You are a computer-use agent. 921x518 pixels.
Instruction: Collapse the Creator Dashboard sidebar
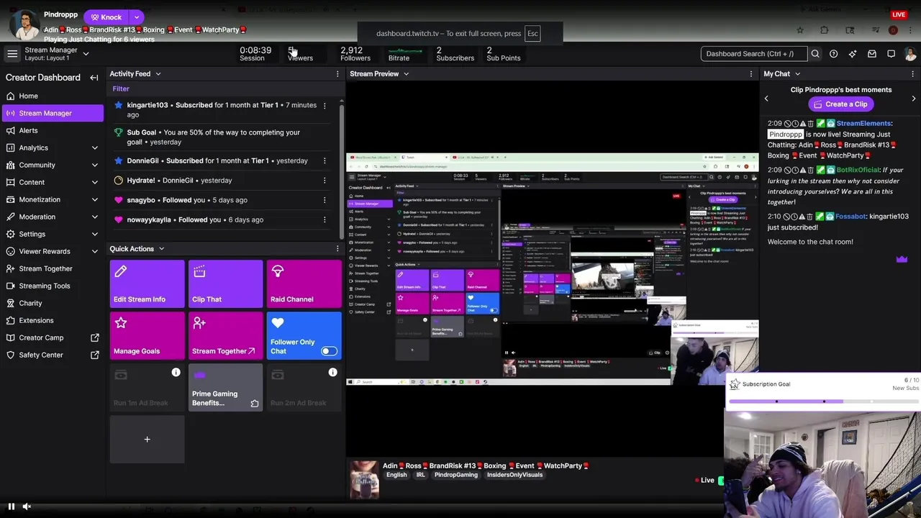[94, 78]
